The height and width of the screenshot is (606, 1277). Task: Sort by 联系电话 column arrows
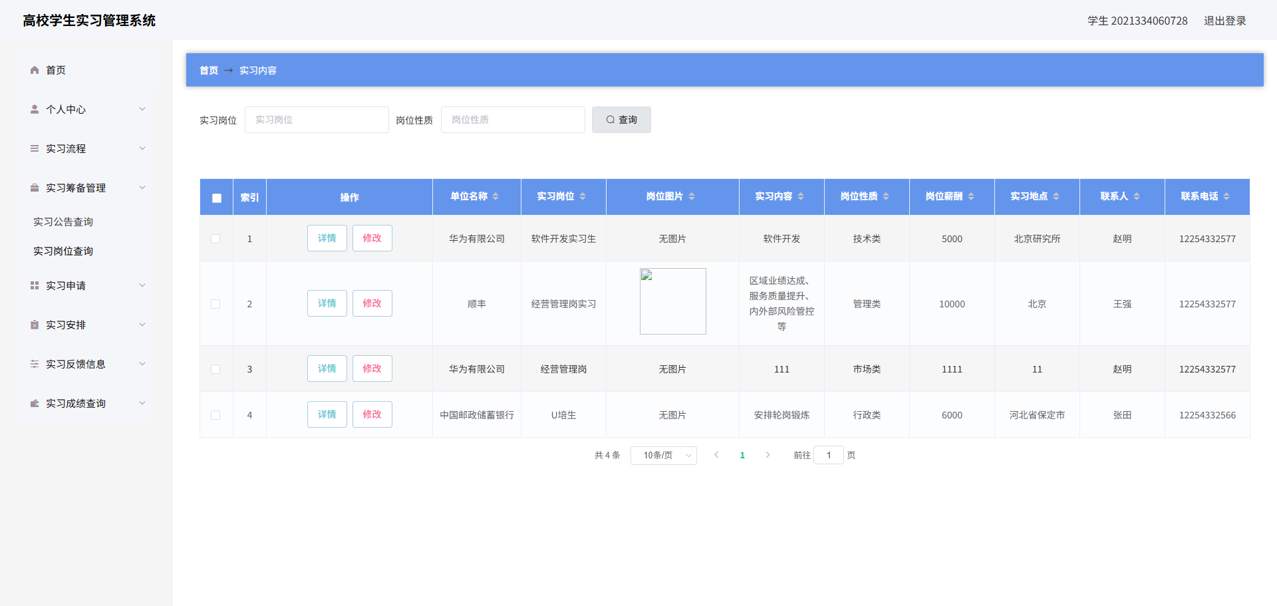coord(1226,196)
